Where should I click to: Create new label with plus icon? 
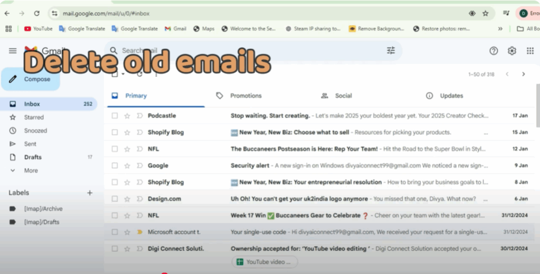pyautogui.click(x=90, y=193)
